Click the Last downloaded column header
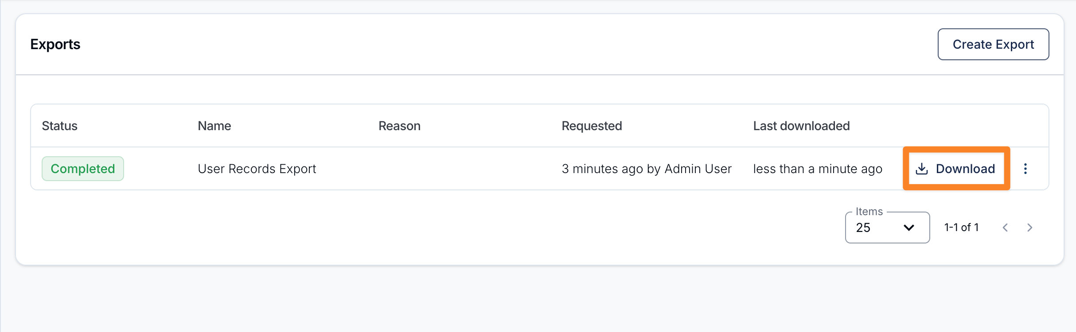The height and width of the screenshot is (332, 1076). (801, 126)
